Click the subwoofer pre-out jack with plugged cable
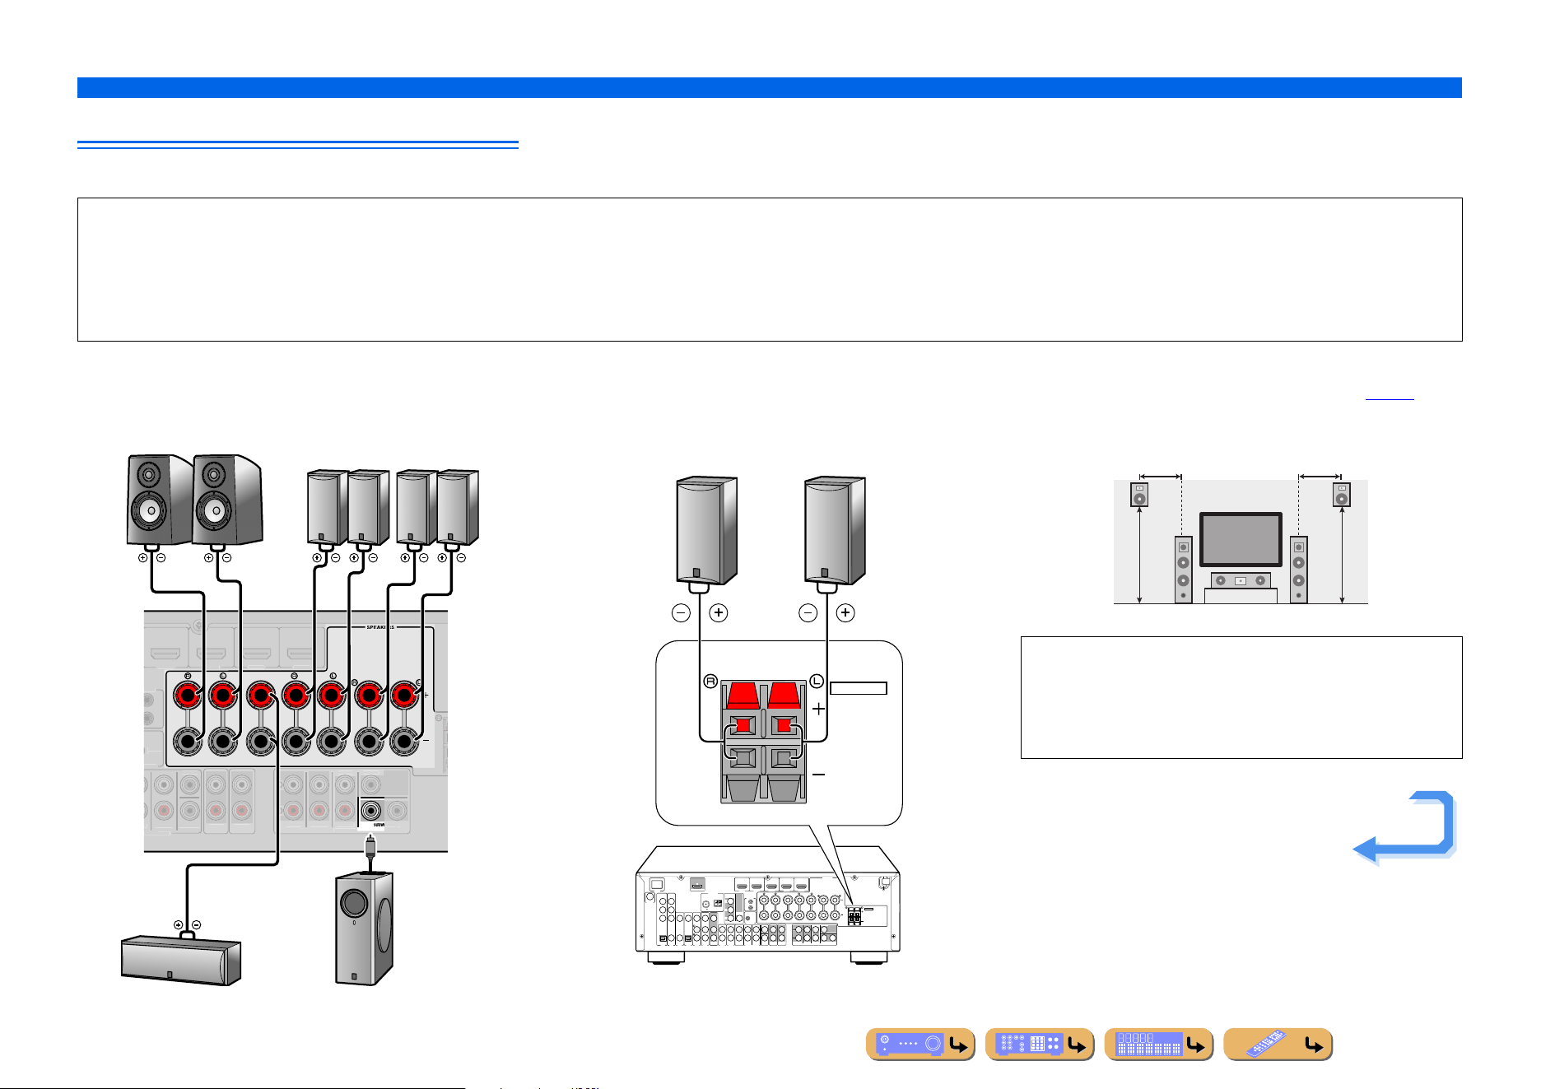 coord(373,811)
